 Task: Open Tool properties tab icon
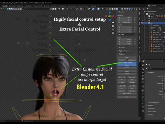tap(143, 65)
